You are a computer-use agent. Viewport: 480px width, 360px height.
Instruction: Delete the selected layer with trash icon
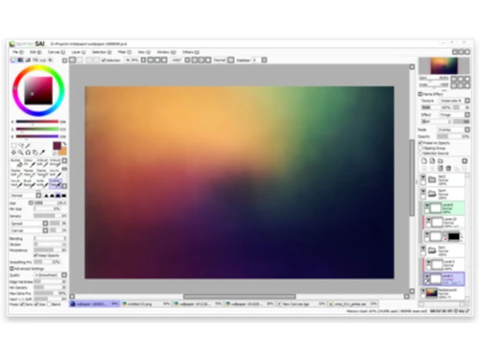tap(448, 168)
